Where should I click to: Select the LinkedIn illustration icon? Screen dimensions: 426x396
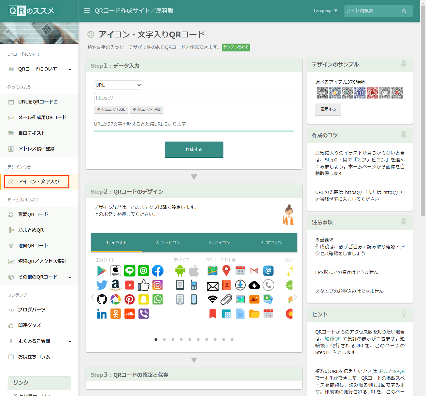click(x=102, y=314)
